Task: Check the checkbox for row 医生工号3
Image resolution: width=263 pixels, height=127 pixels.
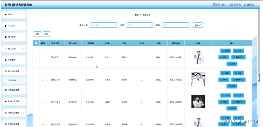Action: [36, 102]
